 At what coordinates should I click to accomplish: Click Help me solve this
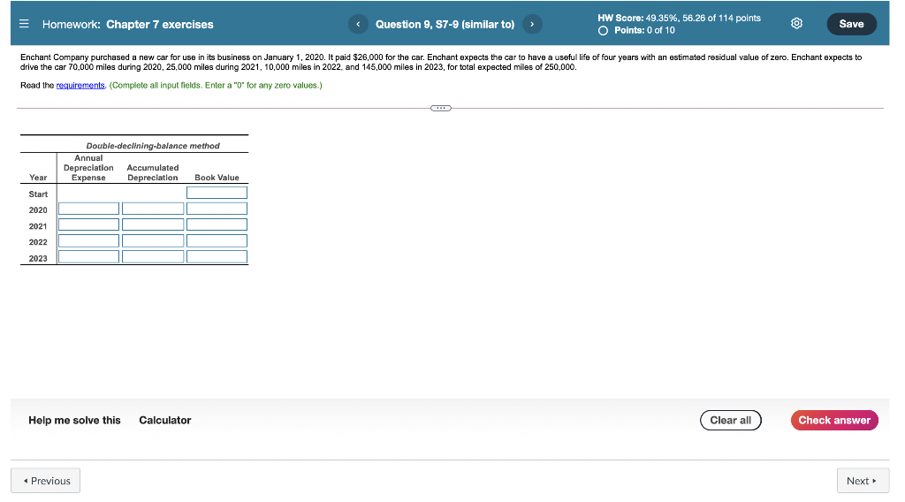(74, 420)
